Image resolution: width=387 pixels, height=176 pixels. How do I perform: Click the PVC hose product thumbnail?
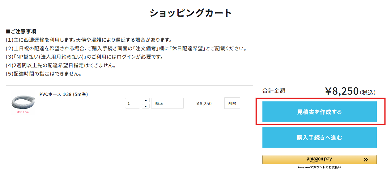pos(23,101)
